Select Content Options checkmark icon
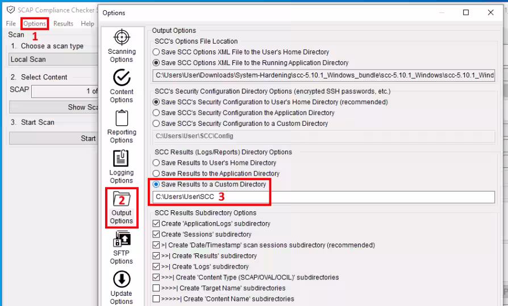Screen dimensions: 508x306 pyautogui.click(x=122, y=78)
